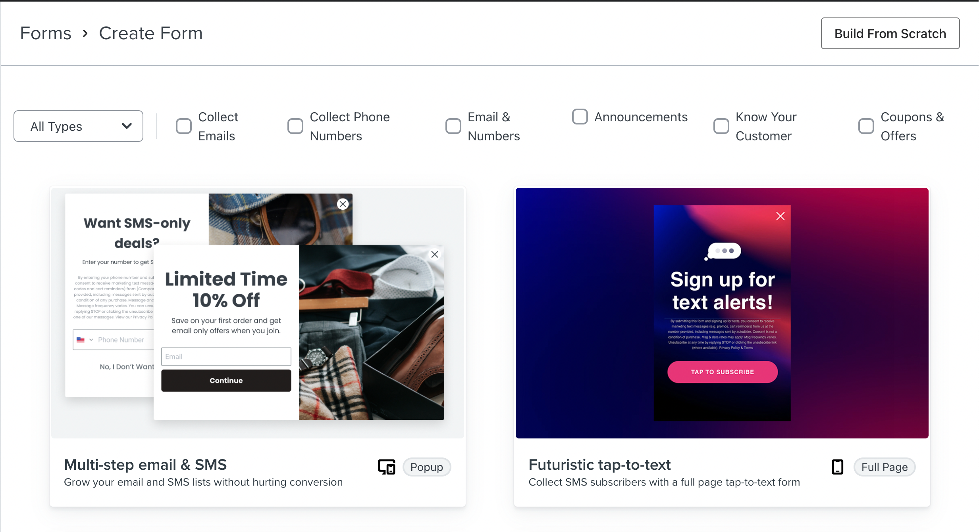The height and width of the screenshot is (532, 979).
Task: Click the TAP TO SUBSCRIBE button
Action: (x=722, y=372)
